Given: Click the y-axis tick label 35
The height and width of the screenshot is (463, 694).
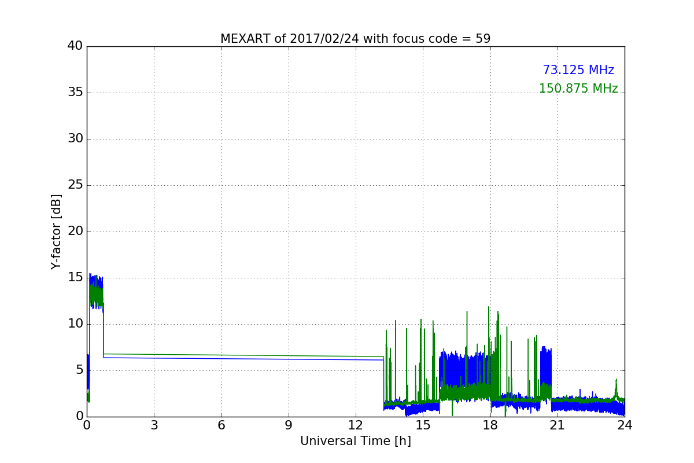Looking at the screenshot, I should (75, 92).
